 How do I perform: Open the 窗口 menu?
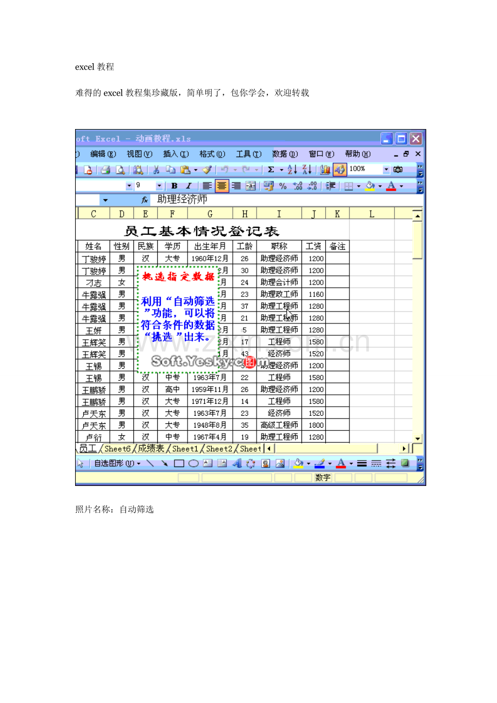pyautogui.click(x=321, y=154)
